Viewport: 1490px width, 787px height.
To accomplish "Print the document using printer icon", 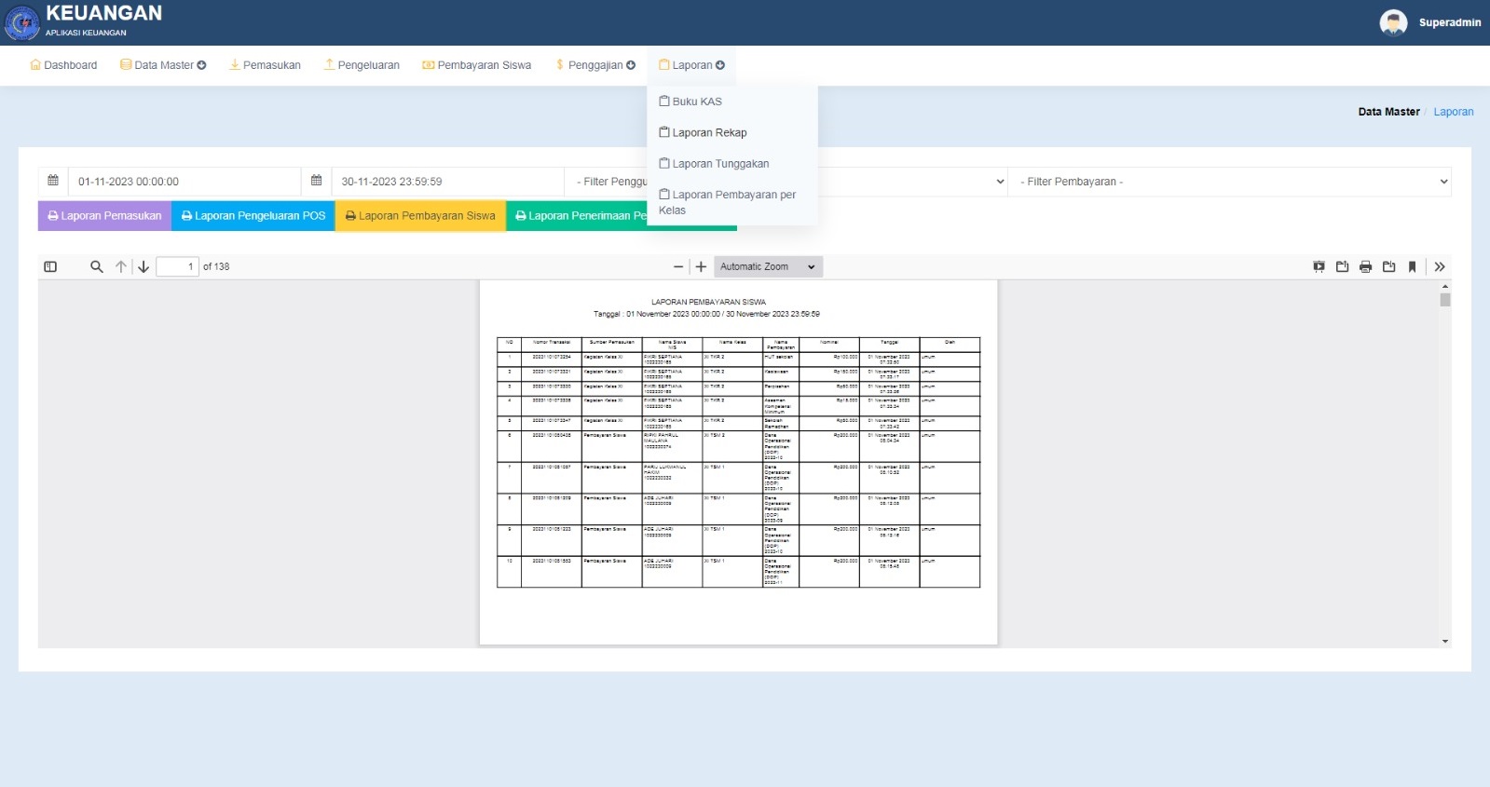I will click(1365, 266).
